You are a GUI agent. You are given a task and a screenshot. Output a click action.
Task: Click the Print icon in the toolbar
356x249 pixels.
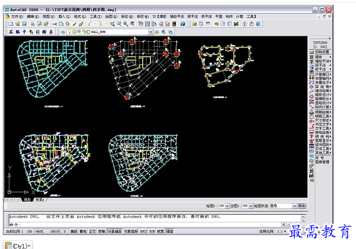[31, 24]
